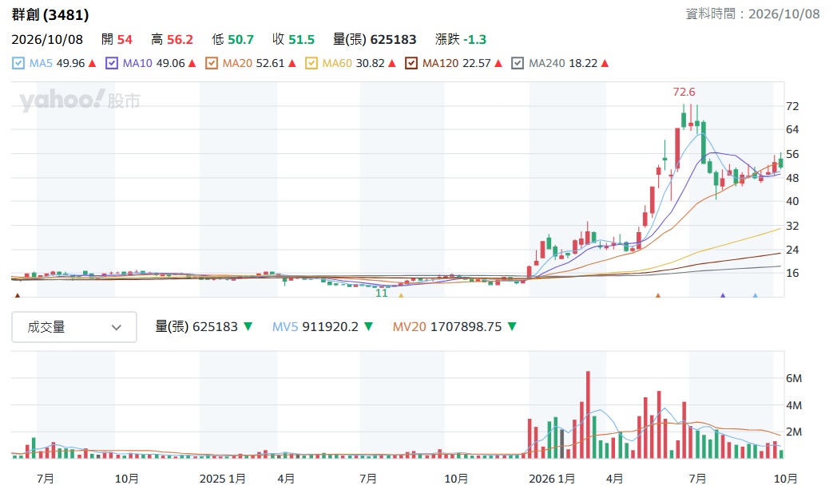Image resolution: width=833 pixels, height=489 pixels.
Task: Click the stock title 群創 (3481)
Action: tap(50, 15)
